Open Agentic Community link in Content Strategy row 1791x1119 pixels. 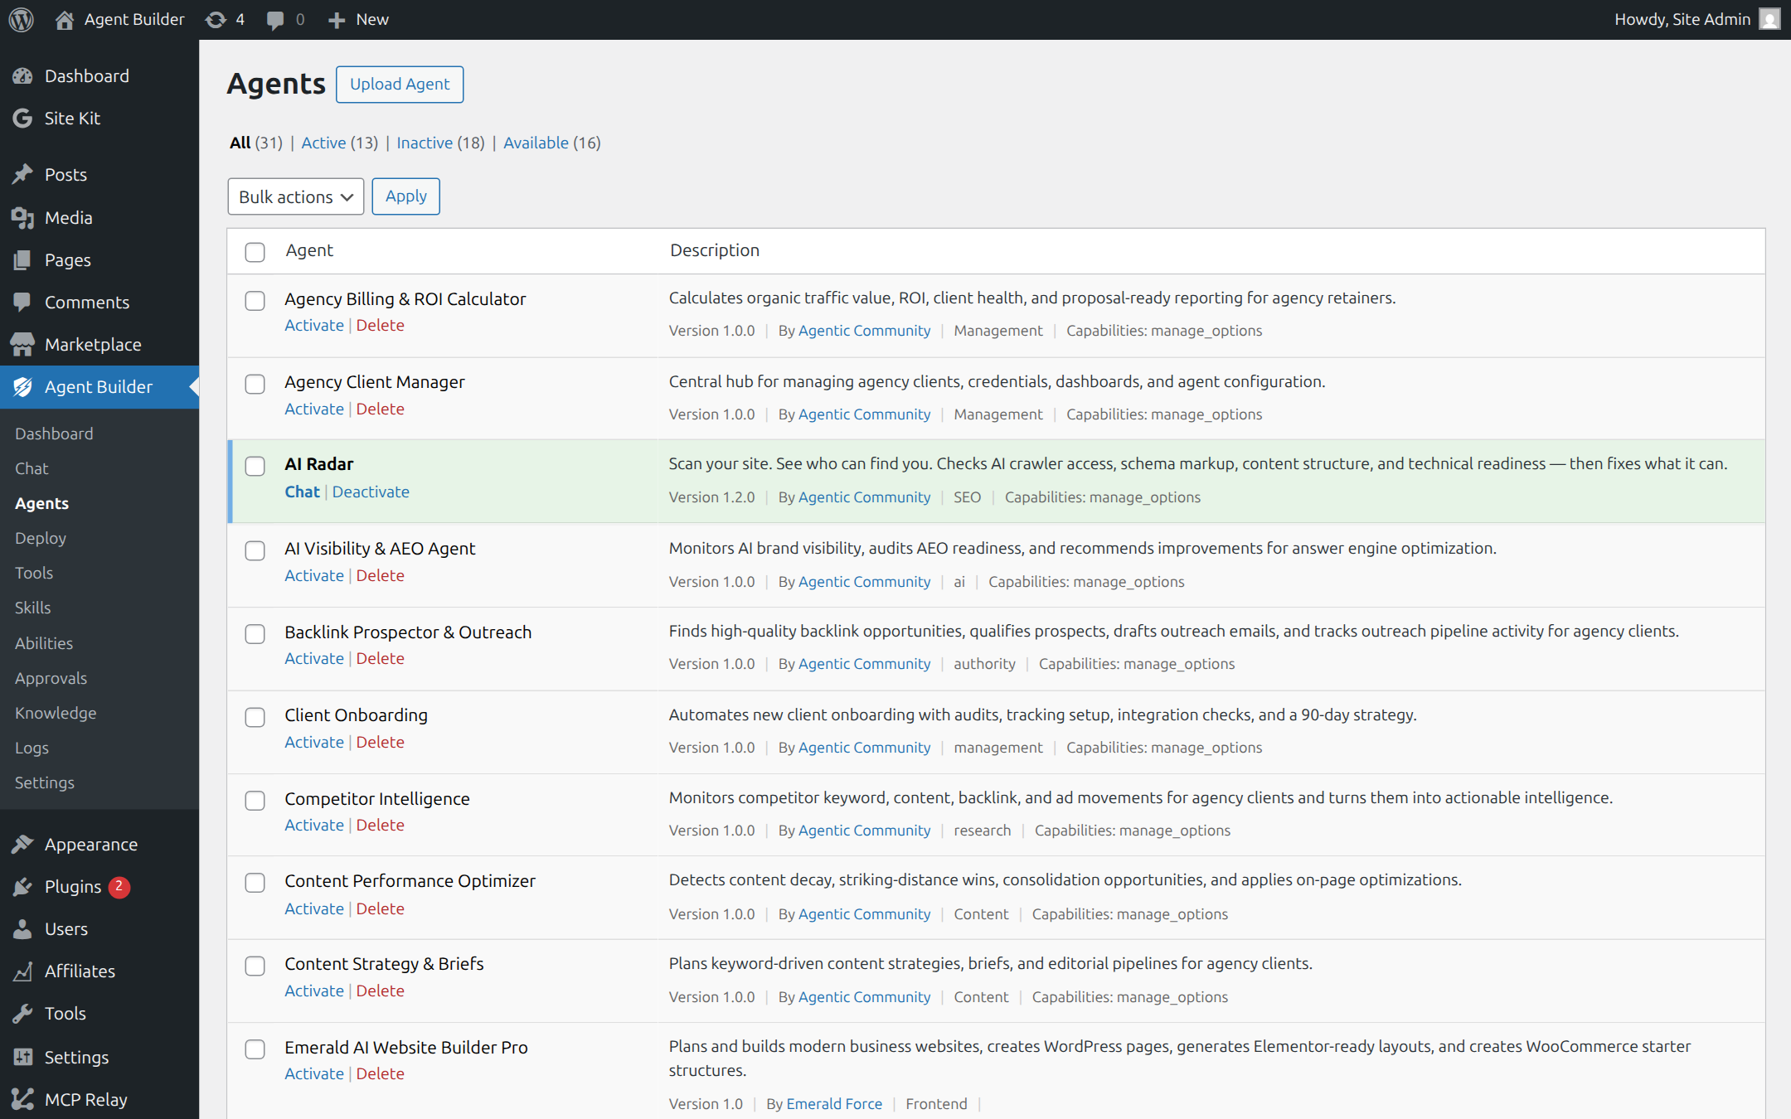point(864,997)
